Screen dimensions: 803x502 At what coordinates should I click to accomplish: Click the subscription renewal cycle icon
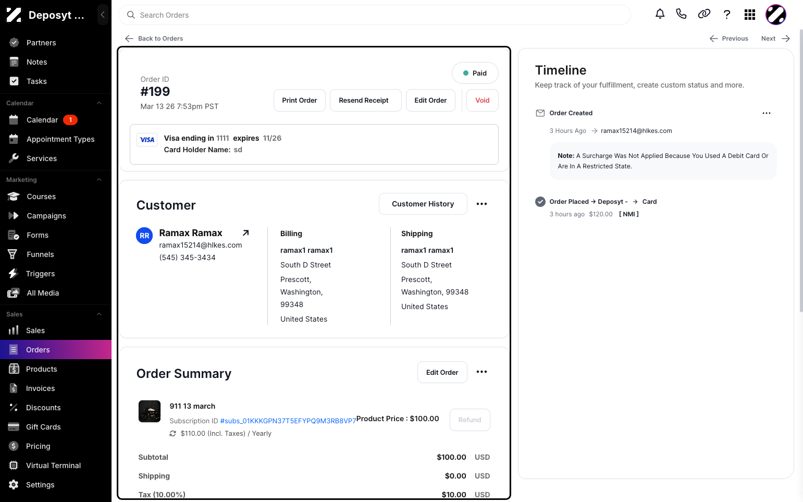tap(173, 434)
